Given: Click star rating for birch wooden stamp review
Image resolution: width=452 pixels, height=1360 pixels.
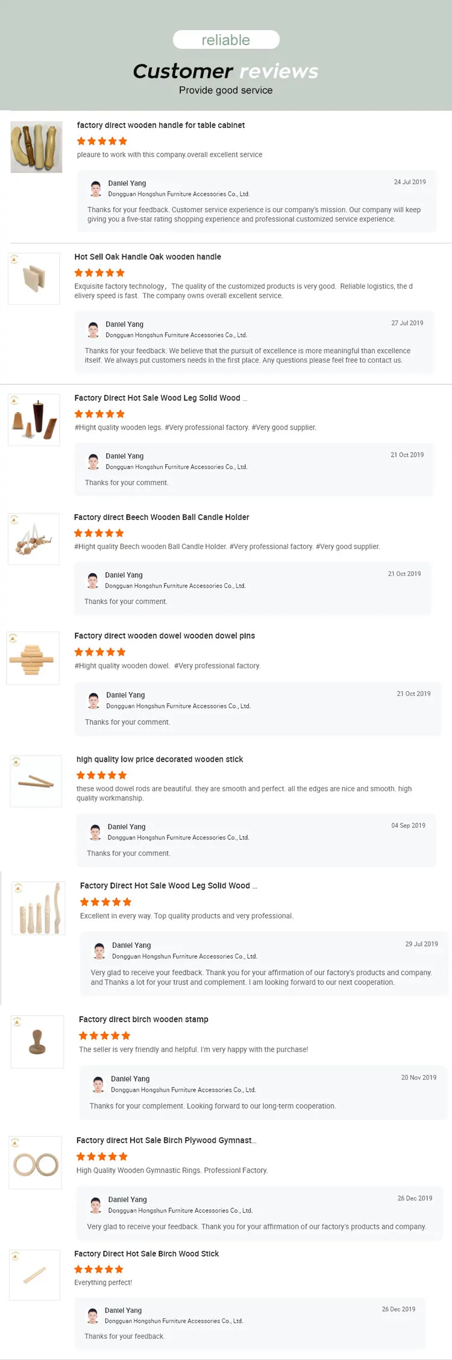Looking at the screenshot, I should tap(104, 1036).
